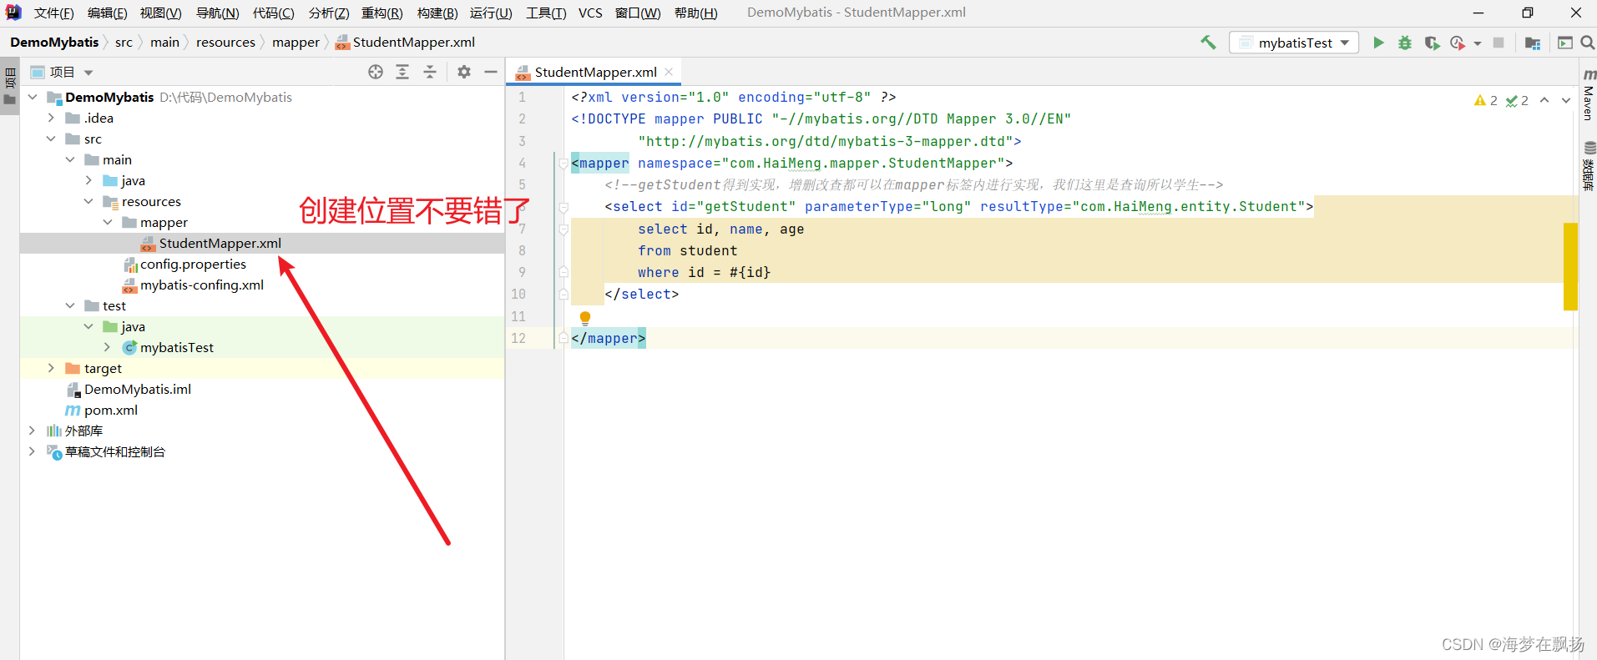Close the StudentMapper.xml editor tab

click(x=669, y=72)
